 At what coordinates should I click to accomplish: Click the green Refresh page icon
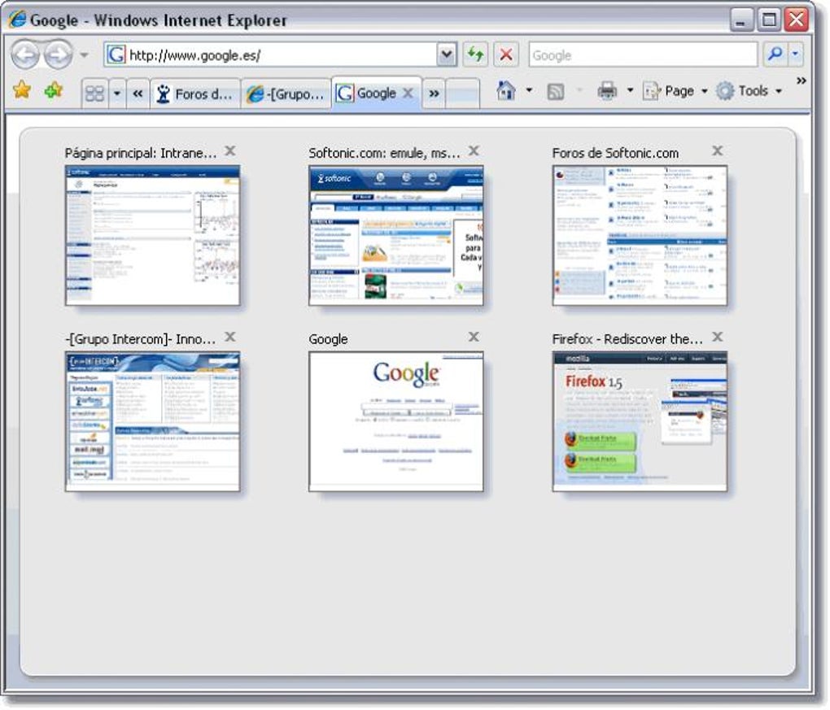click(475, 54)
